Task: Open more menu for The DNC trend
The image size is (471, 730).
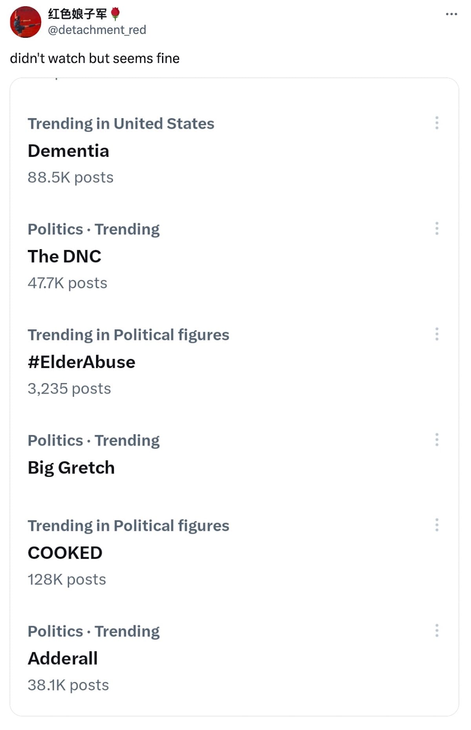Action: (x=436, y=228)
